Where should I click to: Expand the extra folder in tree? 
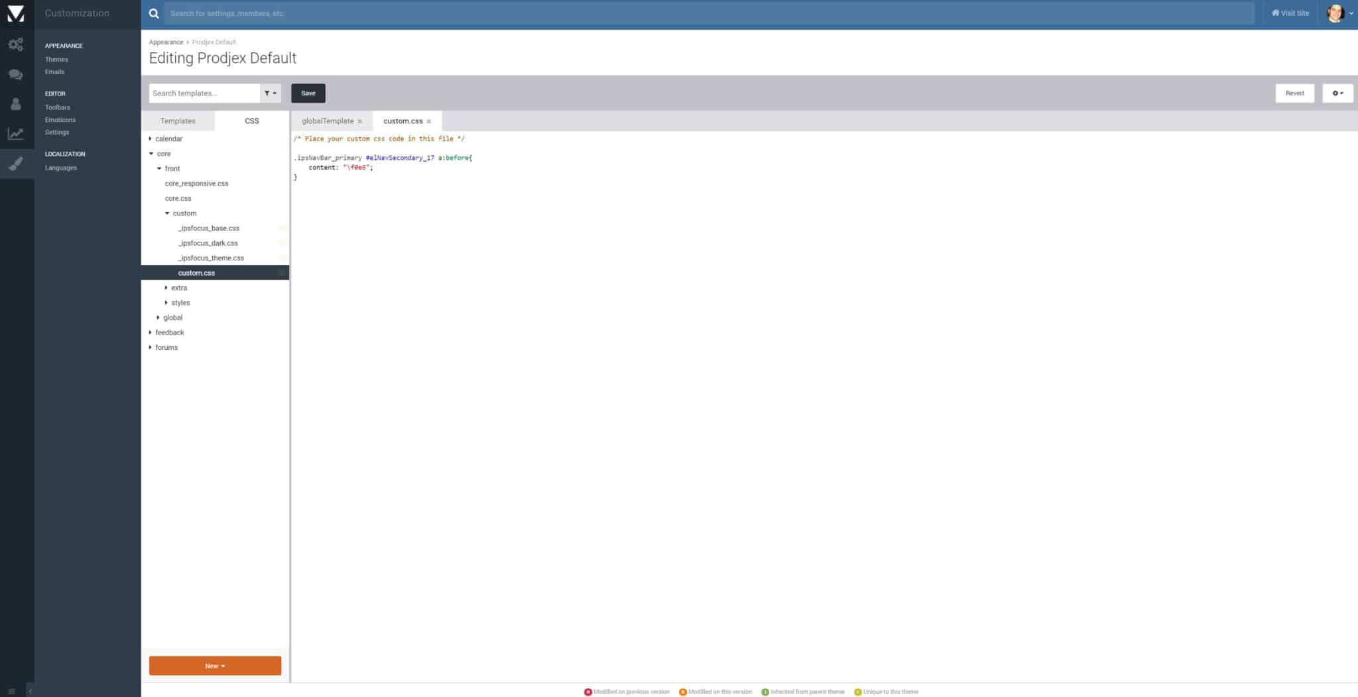point(166,288)
